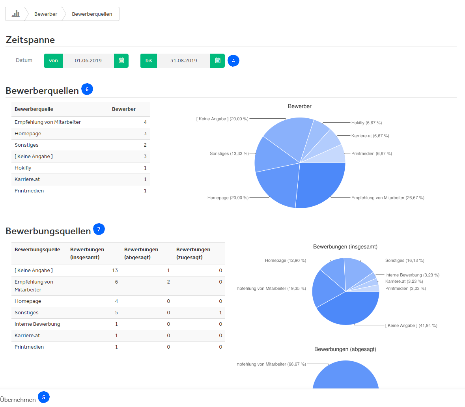Click the Homepage (20,00 %) pie label
Viewport: 465px width, 407px height.
228,198
